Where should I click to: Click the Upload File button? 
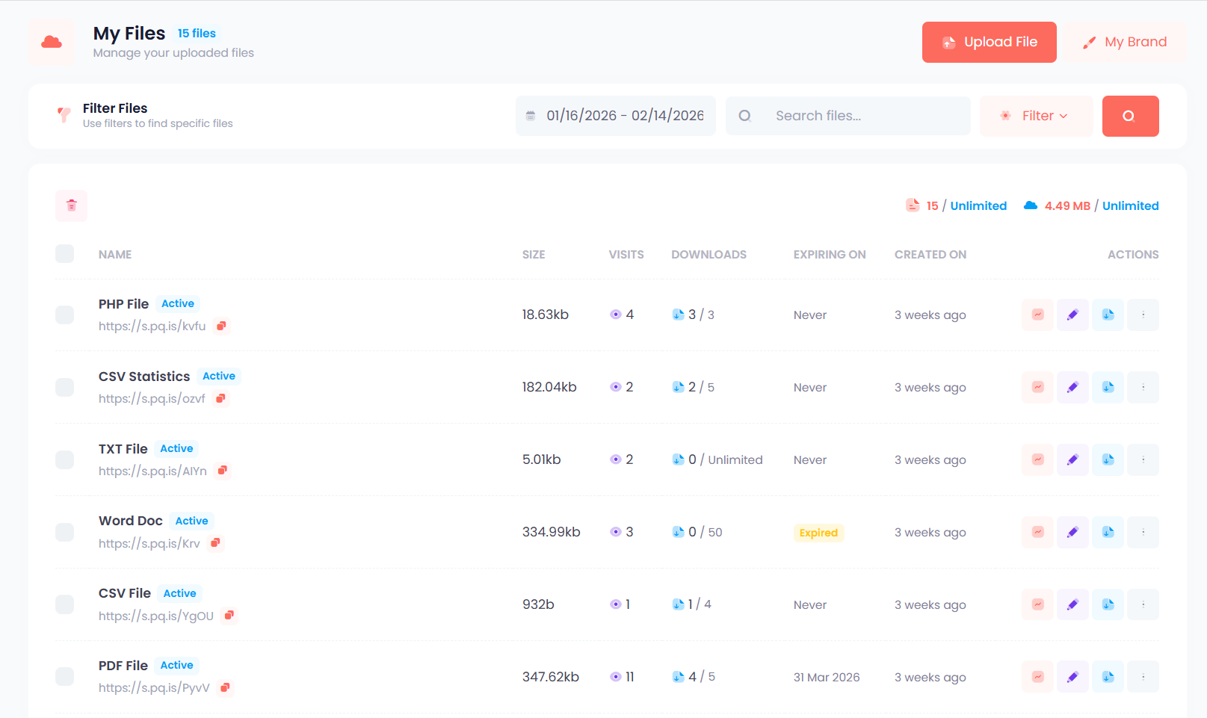(989, 42)
